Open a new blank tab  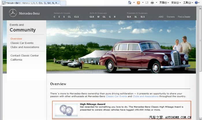pos(63,3)
